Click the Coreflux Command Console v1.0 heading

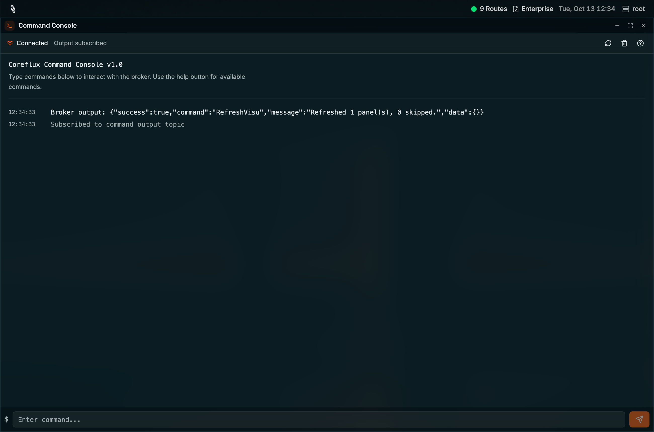pyautogui.click(x=65, y=65)
